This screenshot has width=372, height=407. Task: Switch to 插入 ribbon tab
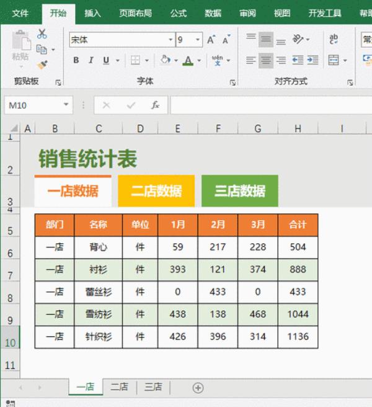click(x=92, y=13)
